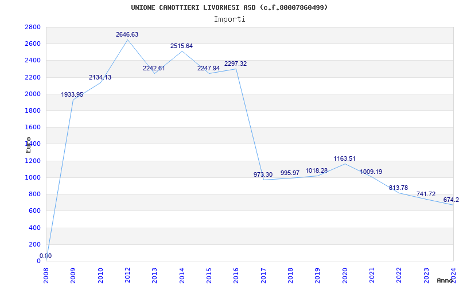Click the 995.97 data label
The width and height of the screenshot is (459, 286).
click(x=290, y=173)
